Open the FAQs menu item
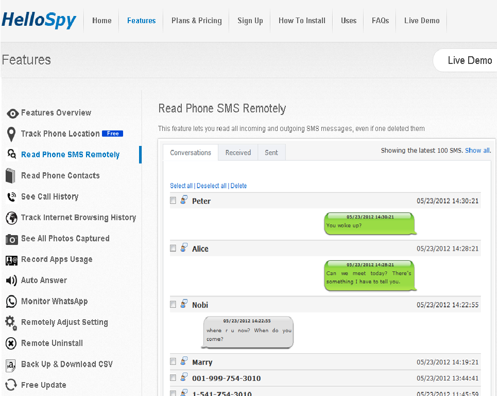This screenshot has width=497, height=396. [x=381, y=21]
